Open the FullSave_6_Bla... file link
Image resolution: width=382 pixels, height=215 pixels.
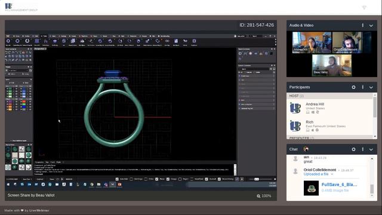[x=339, y=185]
